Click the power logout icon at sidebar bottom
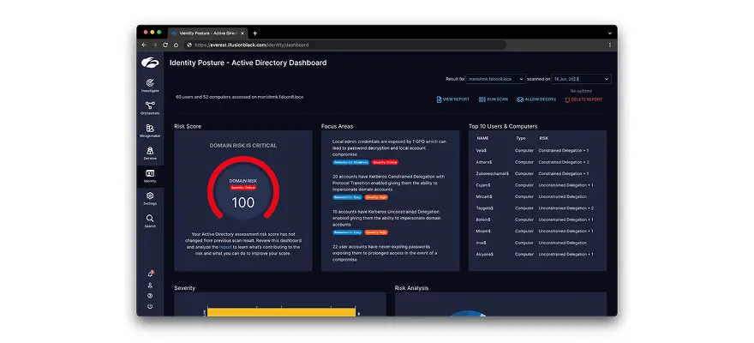 150,306
